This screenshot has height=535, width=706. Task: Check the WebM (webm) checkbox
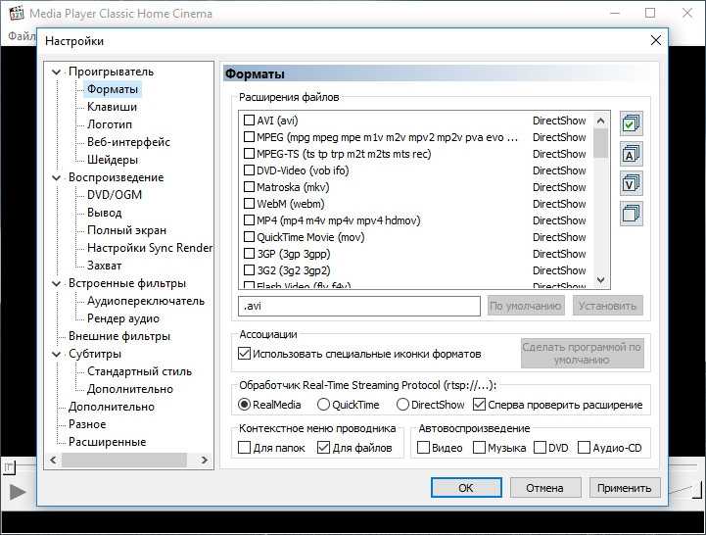tap(249, 203)
